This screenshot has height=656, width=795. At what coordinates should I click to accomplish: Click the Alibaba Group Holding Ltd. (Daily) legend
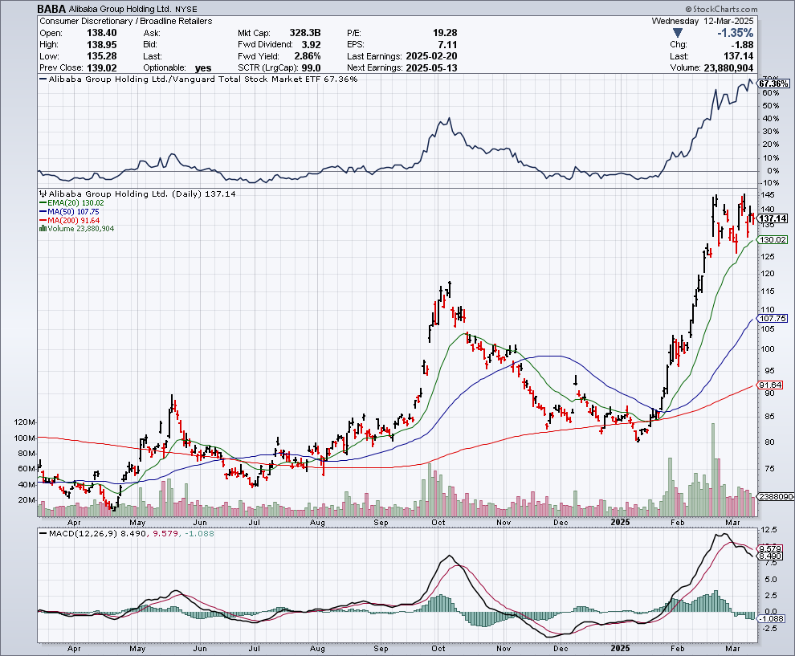142,194
